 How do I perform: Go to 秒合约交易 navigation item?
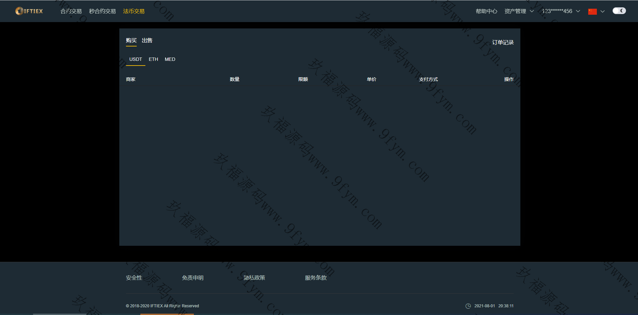point(102,11)
